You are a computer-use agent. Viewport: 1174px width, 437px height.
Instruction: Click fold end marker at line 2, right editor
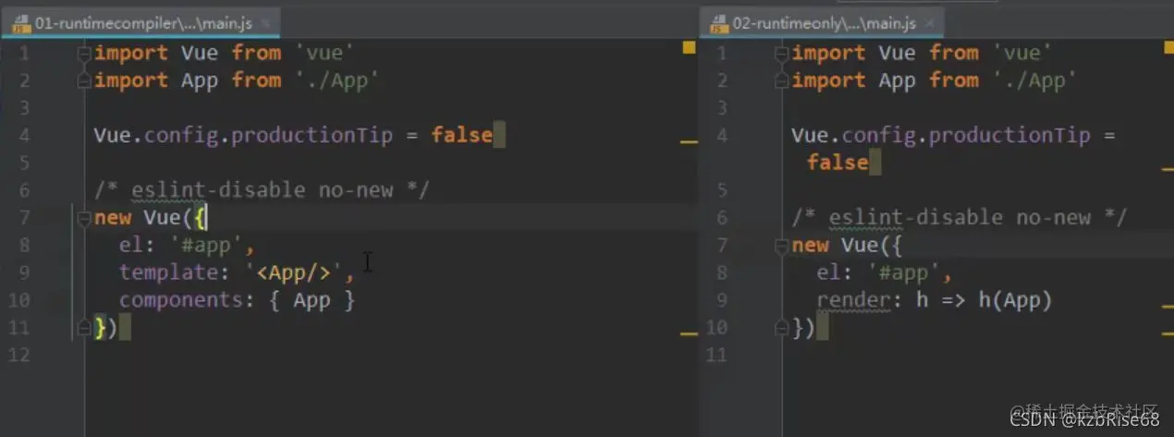click(x=782, y=80)
